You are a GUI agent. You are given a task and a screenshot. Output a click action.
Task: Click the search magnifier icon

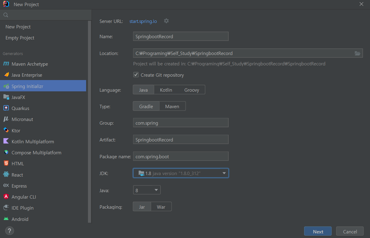pos(5,15)
